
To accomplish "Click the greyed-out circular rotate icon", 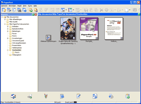I will click(x=107, y=10).
